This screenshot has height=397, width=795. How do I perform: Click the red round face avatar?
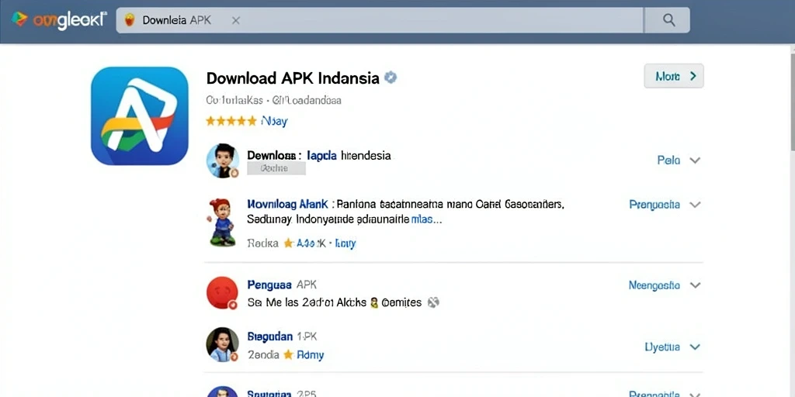pos(222,293)
